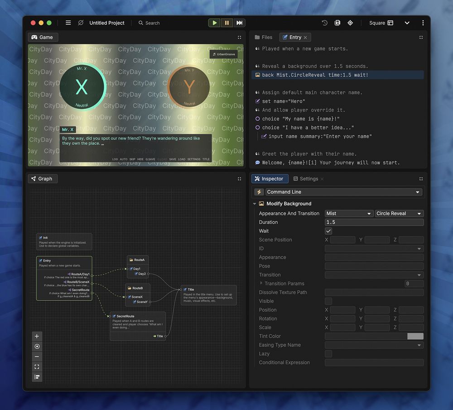This screenshot has height=410, width=453.
Task: Open the hamburger main menu
Action: coord(68,23)
